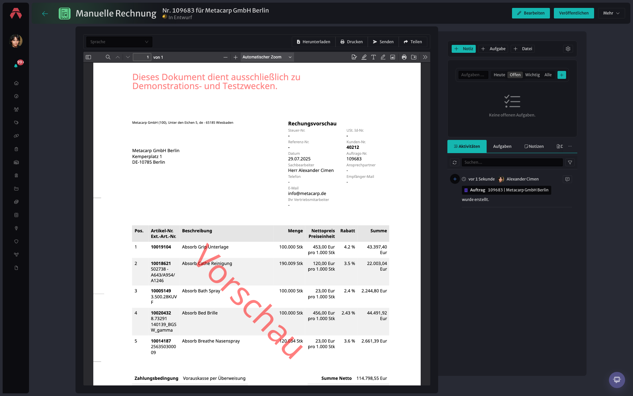The width and height of the screenshot is (633, 396).
Task: Show more tabs via three dots
Action: pyautogui.click(x=570, y=147)
